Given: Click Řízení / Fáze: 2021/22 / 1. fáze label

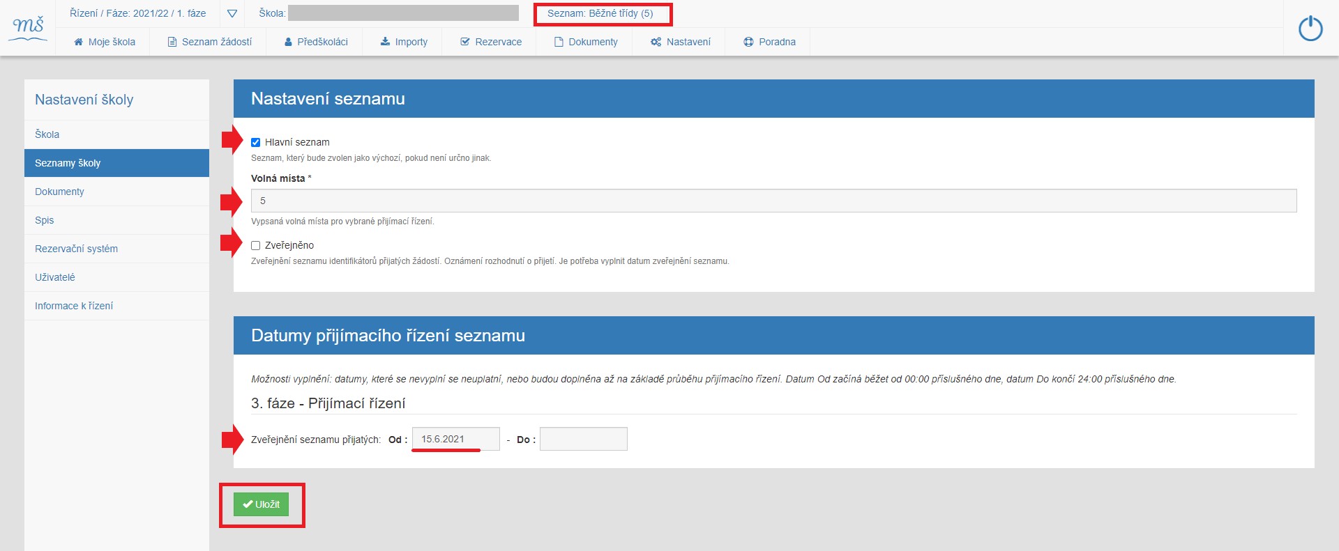Looking at the screenshot, I should [x=138, y=13].
